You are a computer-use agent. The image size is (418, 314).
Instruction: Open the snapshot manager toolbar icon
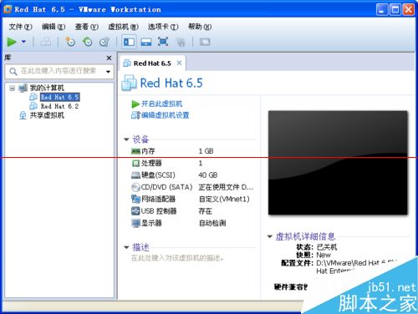coord(104,42)
